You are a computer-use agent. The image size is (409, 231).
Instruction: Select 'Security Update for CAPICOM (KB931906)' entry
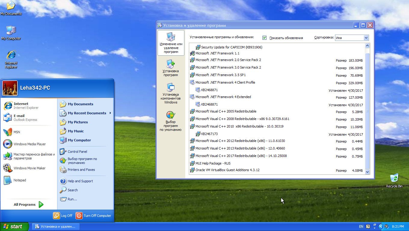coord(277,47)
